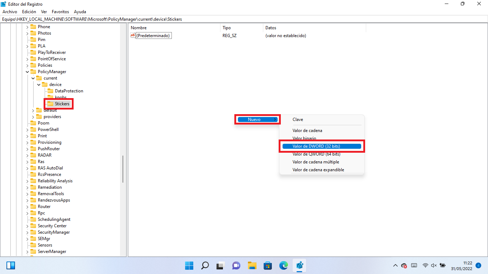This screenshot has height=274, width=488.
Task: Click the Rpc folder icon
Action: [x=33, y=213]
